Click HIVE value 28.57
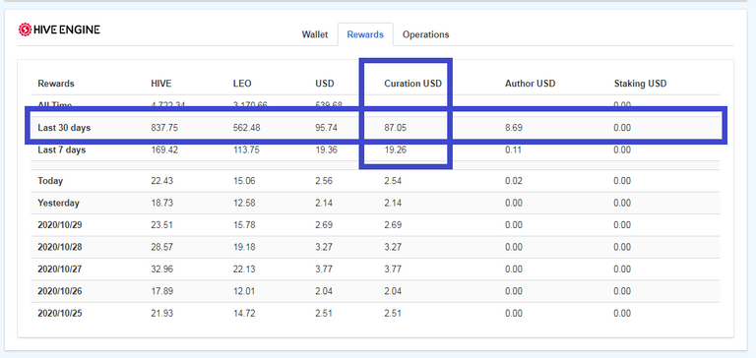 click(x=161, y=247)
